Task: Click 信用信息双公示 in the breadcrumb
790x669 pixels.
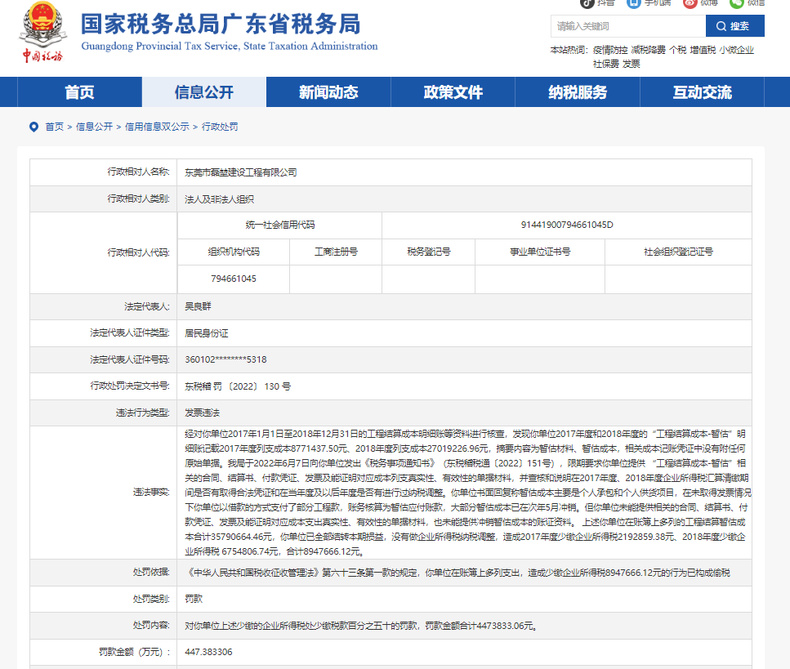Action: 157,127
